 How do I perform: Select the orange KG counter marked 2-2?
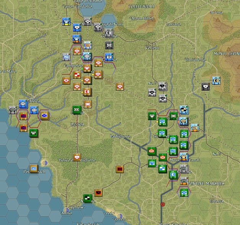click(x=195, y=128)
